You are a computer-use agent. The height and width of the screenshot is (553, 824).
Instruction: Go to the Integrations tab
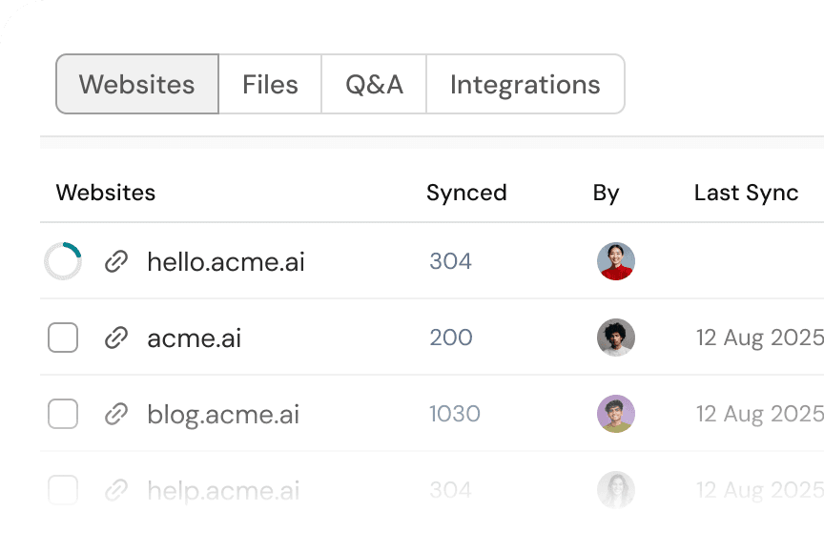[525, 85]
